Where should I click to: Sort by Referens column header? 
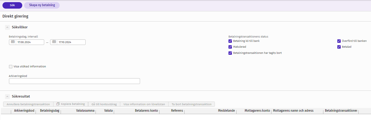pyautogui.click(x=177, y=111)
